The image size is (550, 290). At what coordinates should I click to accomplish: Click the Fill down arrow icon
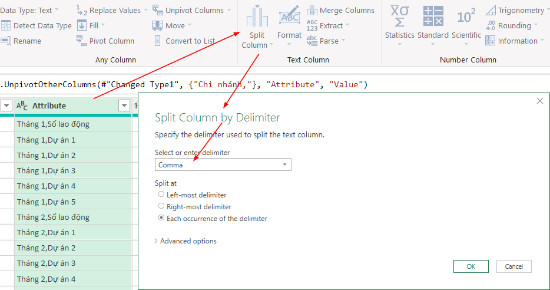(82, 25)
